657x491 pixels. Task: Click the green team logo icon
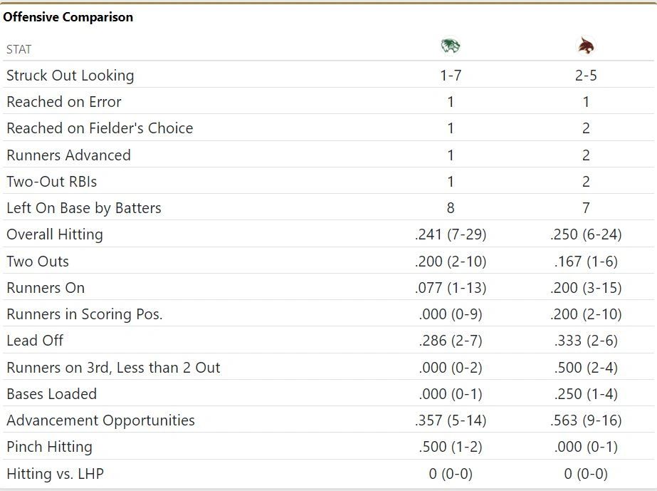coord(451,47)
